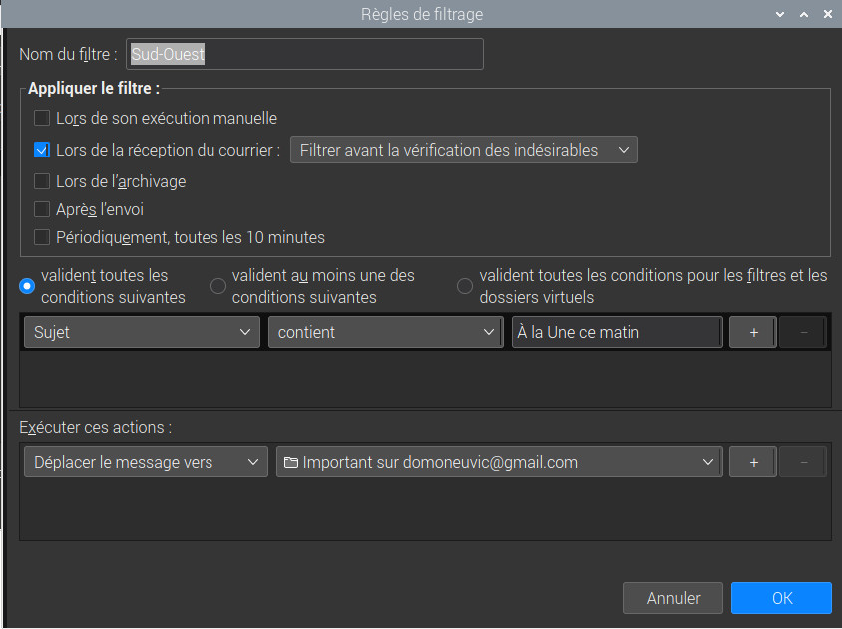Screen dimensions: 842x629
Task: Remove the action row with minus
Action: pos(803,462)
